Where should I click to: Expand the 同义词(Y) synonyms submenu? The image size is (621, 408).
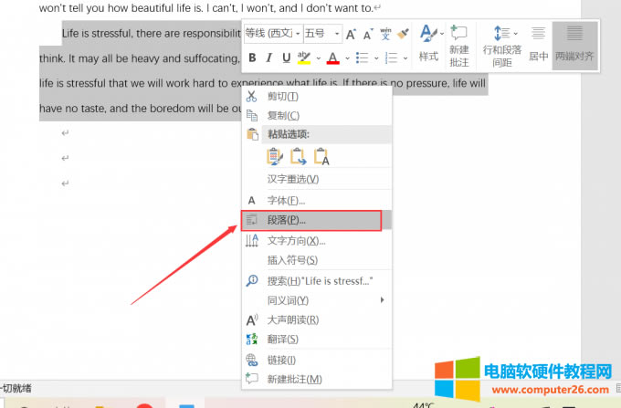316,300
